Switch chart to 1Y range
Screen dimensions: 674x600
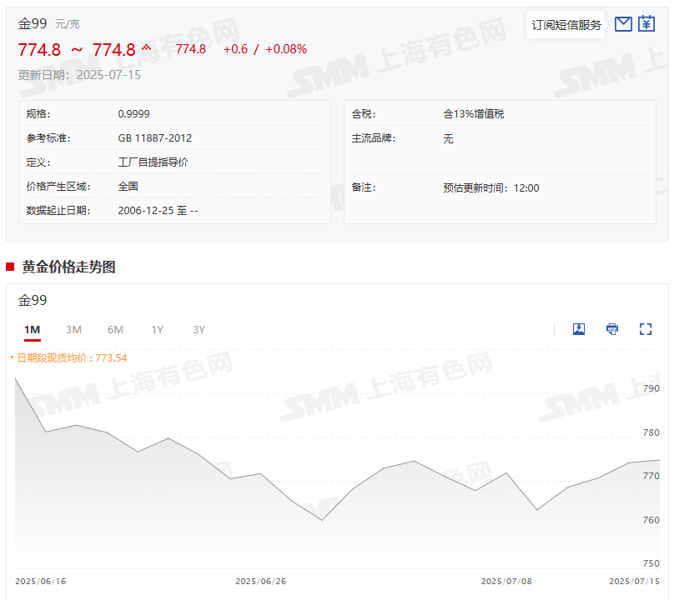click(x=158, y=330)
